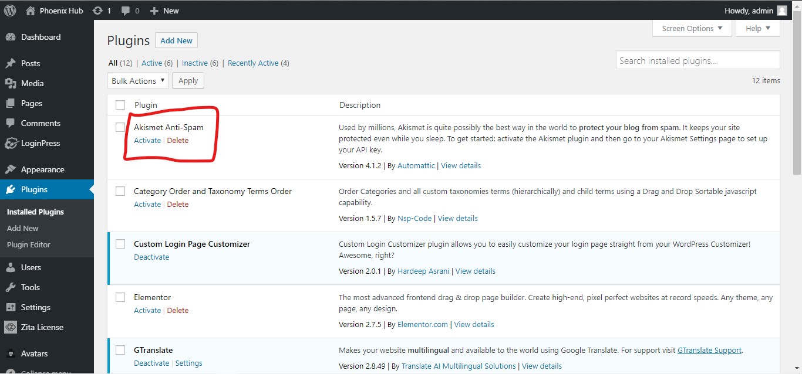Click the Appearance brush icon
Image resolution: width=802 pixels, height=374 pixels.
tap(10, 169)
